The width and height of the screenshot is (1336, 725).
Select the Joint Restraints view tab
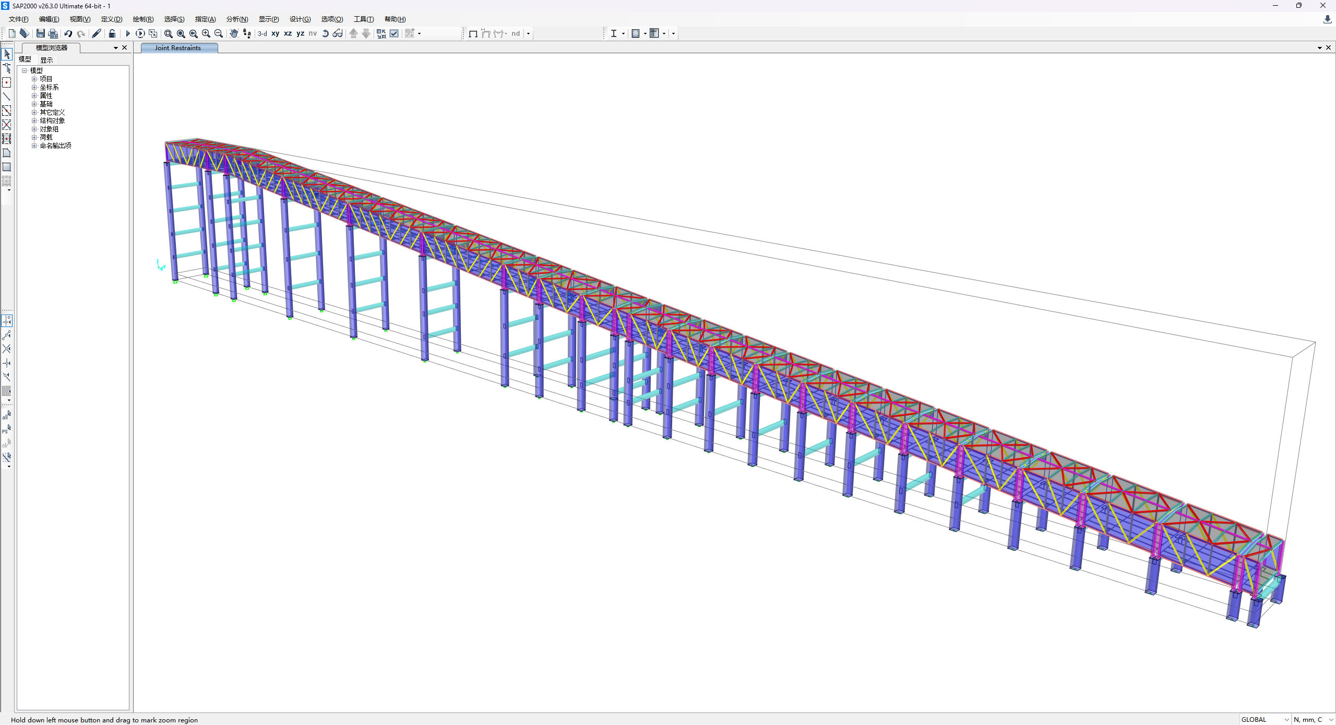point(178,48)
